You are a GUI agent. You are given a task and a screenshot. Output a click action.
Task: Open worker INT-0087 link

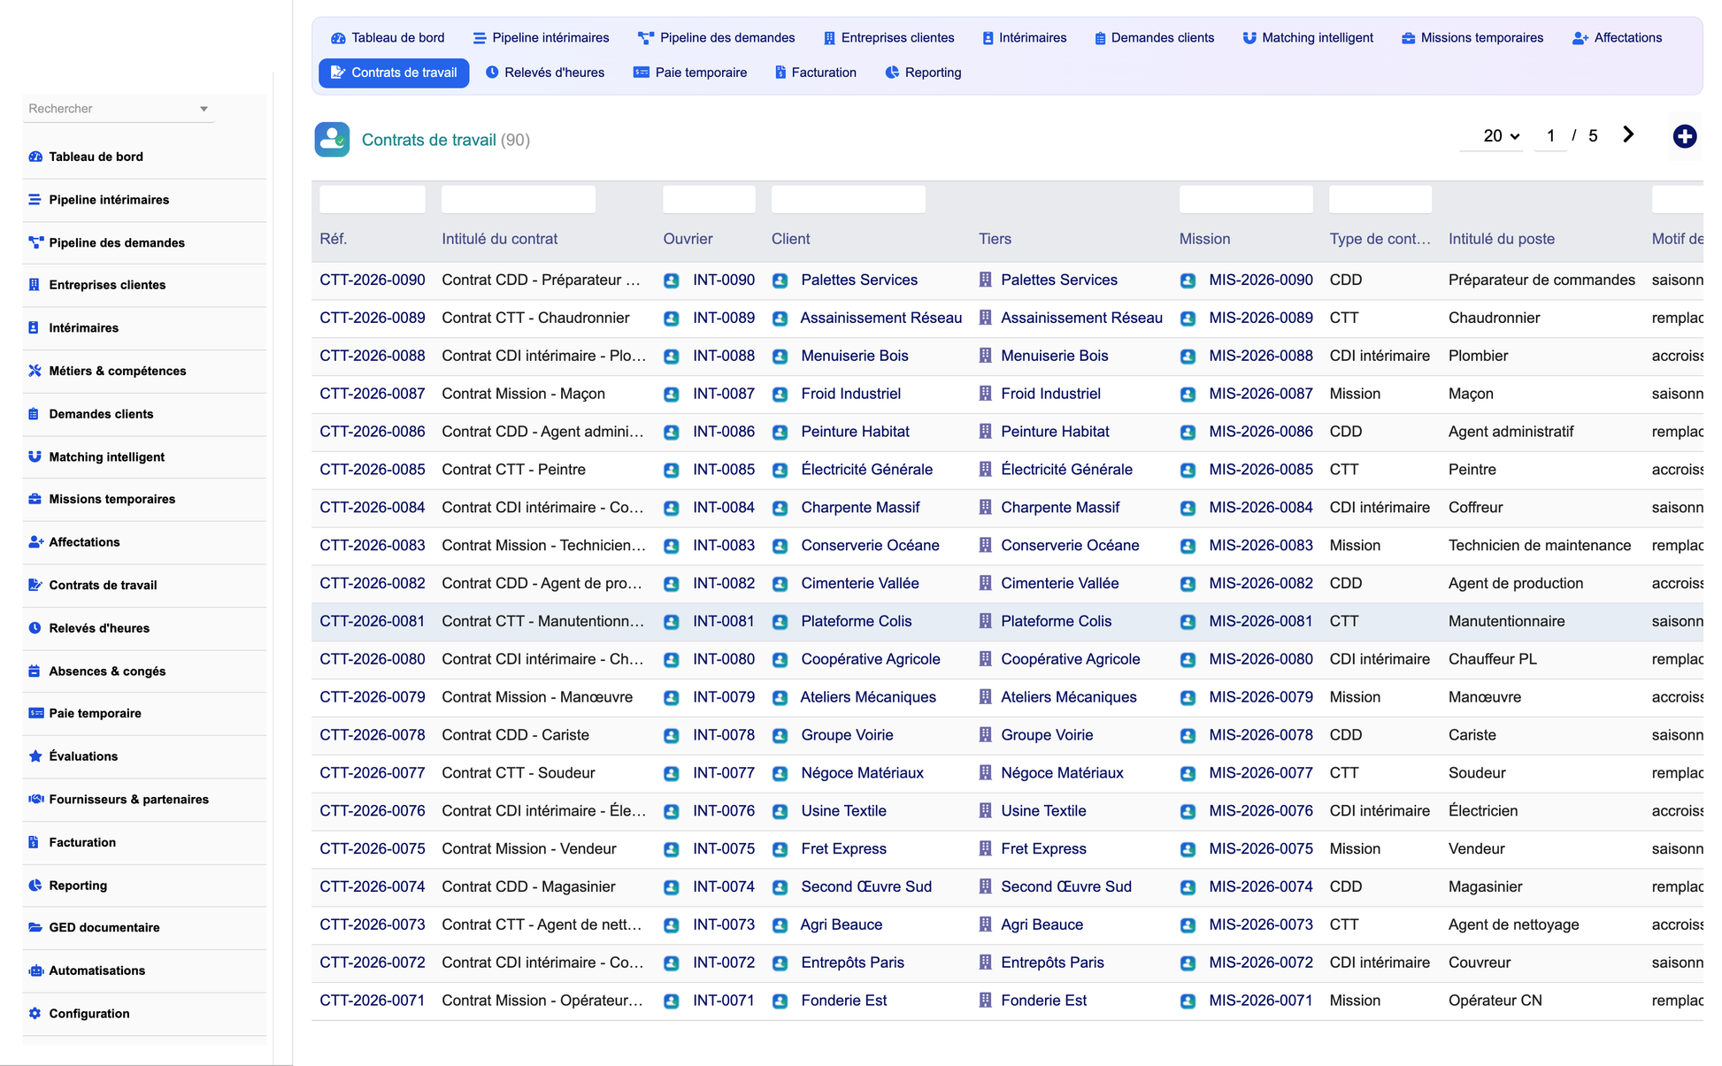[x=724, y=394]
